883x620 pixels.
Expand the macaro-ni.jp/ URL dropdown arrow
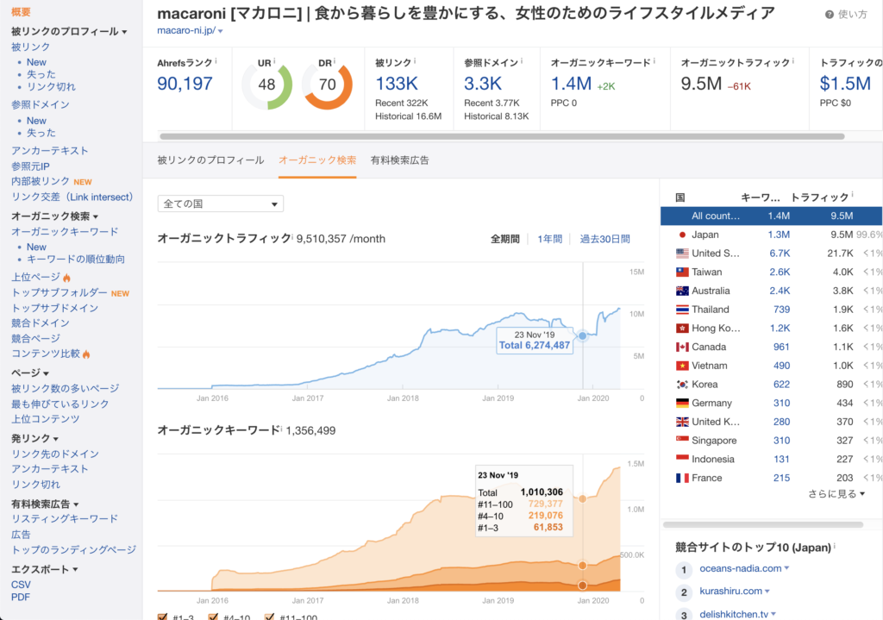220,32
